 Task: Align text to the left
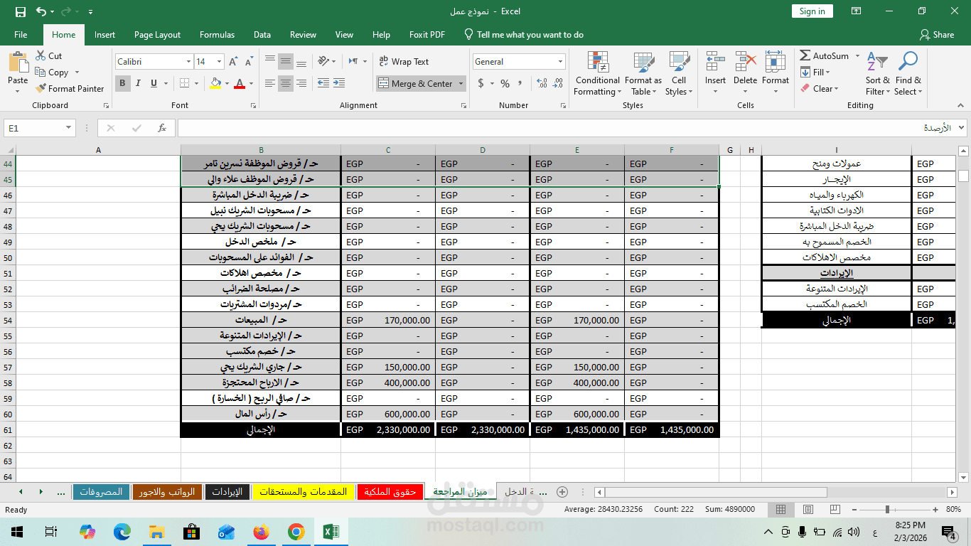pos(270,83)
